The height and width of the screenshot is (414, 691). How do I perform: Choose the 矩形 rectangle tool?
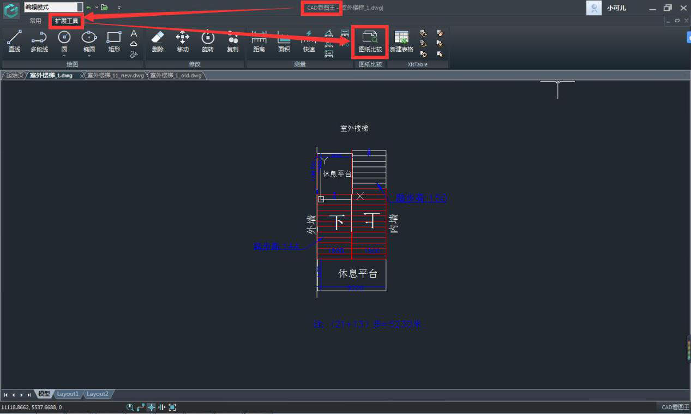(x=114, y=41)
